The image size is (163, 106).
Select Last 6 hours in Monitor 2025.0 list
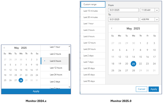tap(93, 36)
